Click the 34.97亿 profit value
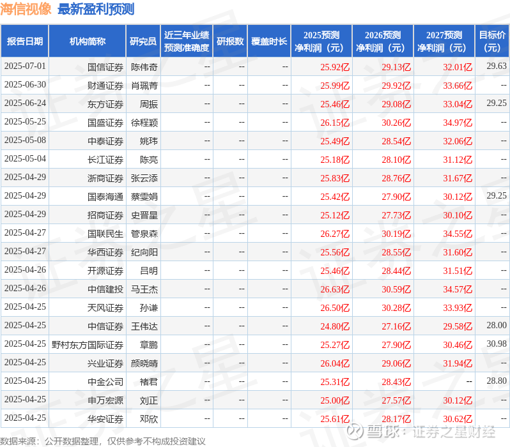The height and width of the screenshot is (447, 510). 458,123
